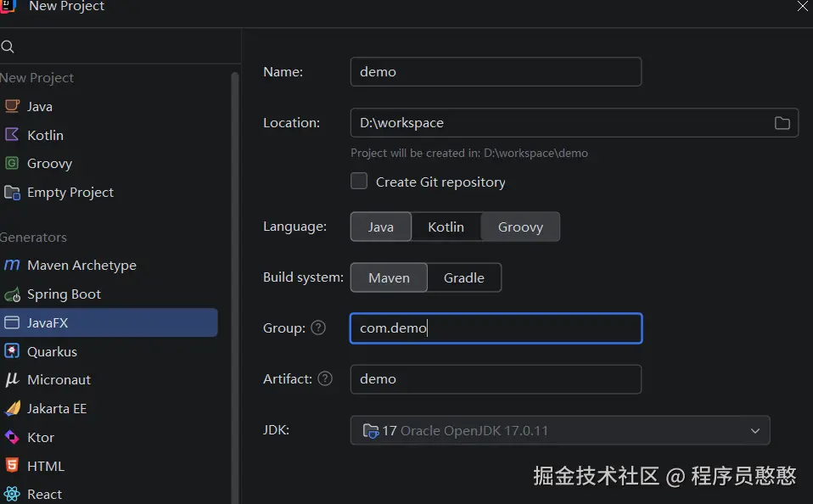
Task: Choose Gradle build system
Action: pyautogui.click(x=464, y=277)
